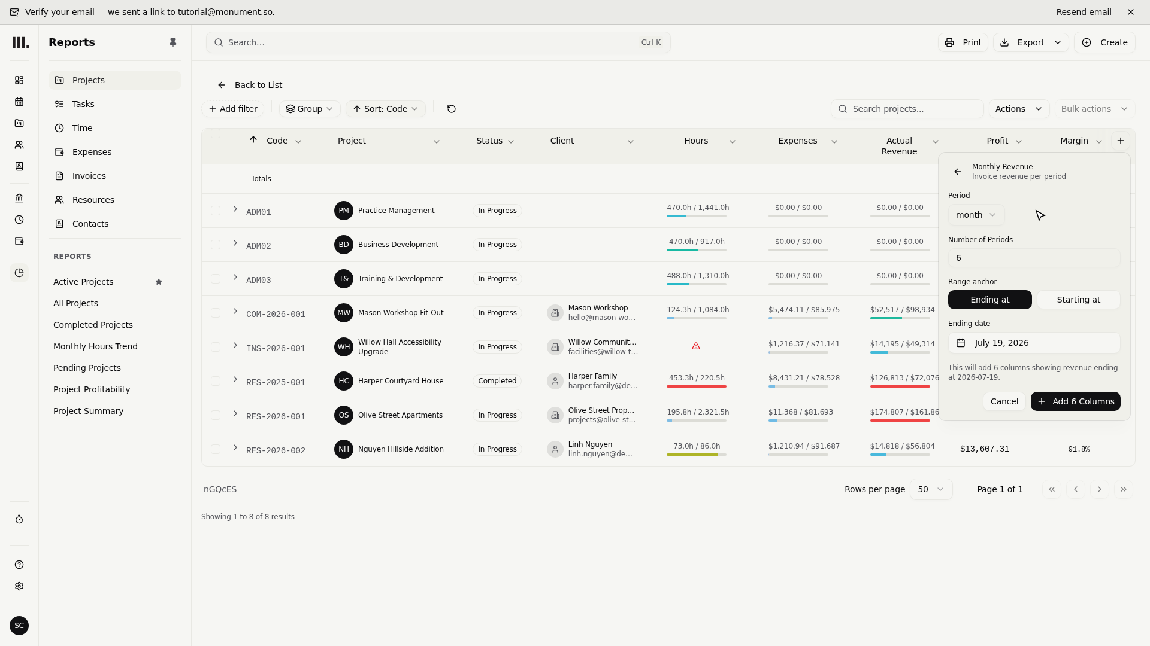Expand the RES-2026-002 row
Screen dimensions: 1150x646
click(x=235, y=447)
